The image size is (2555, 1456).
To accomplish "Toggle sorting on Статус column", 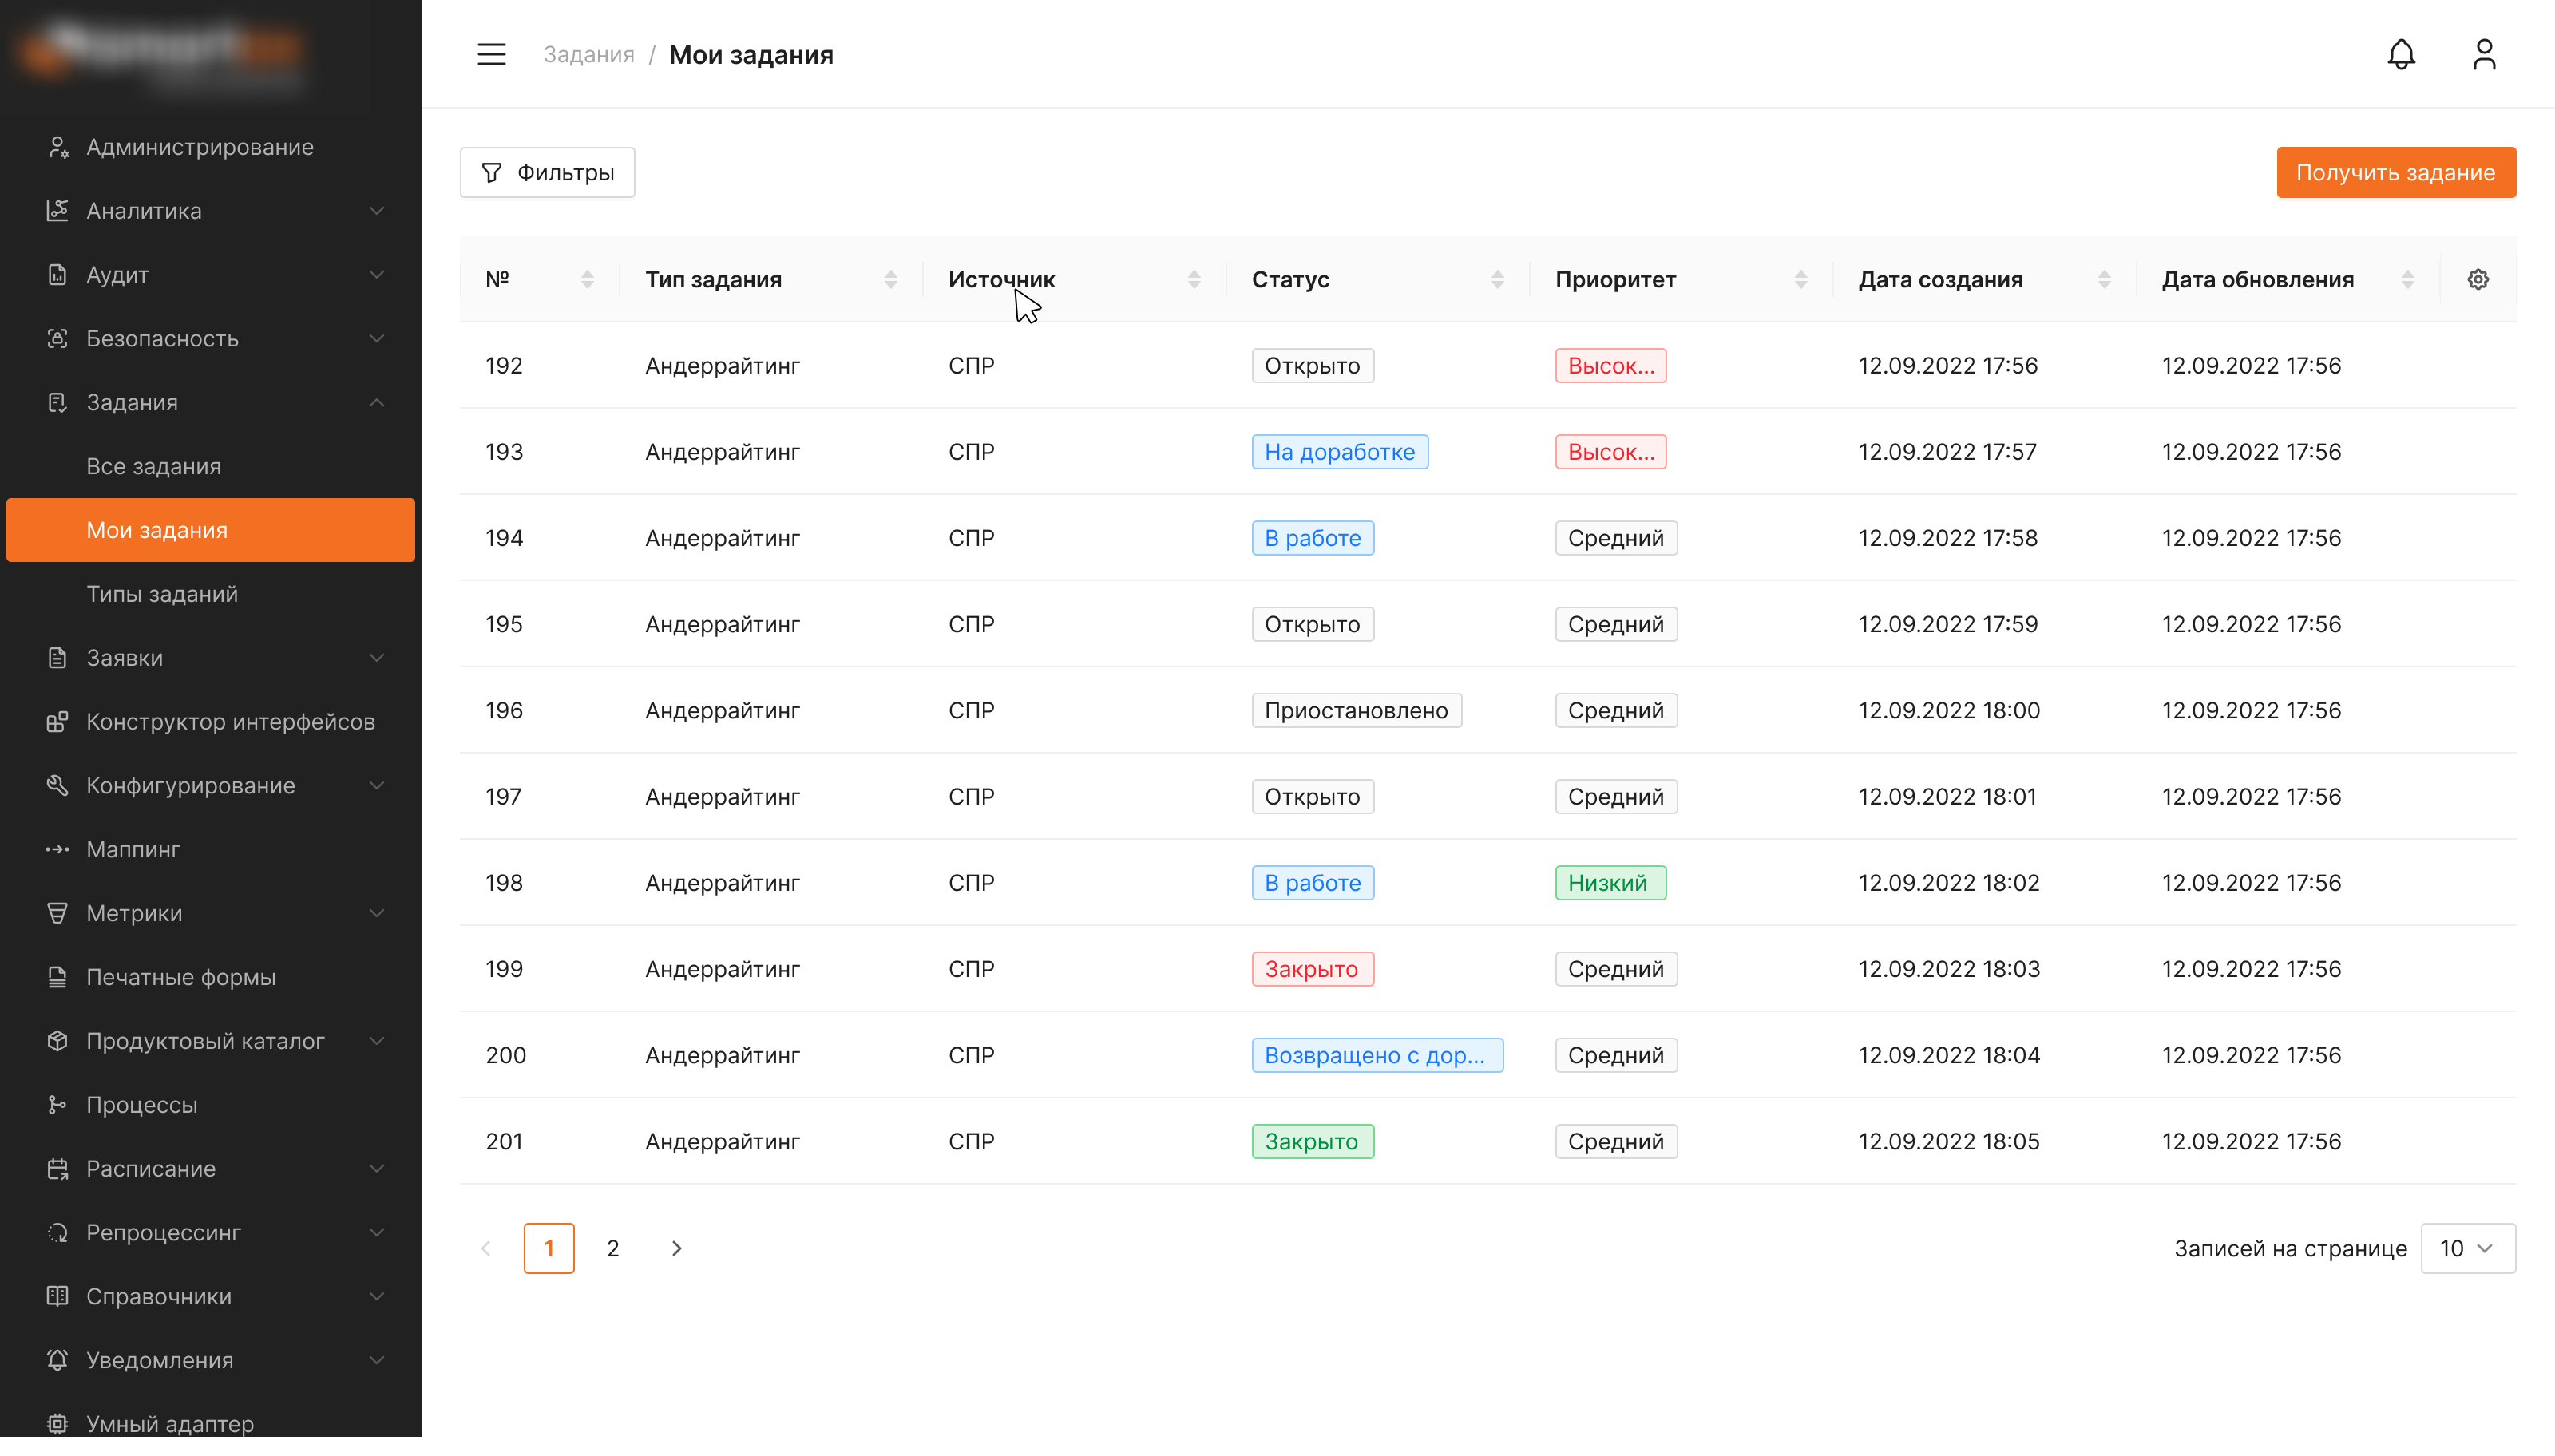I will click(x=1497, y=279).
